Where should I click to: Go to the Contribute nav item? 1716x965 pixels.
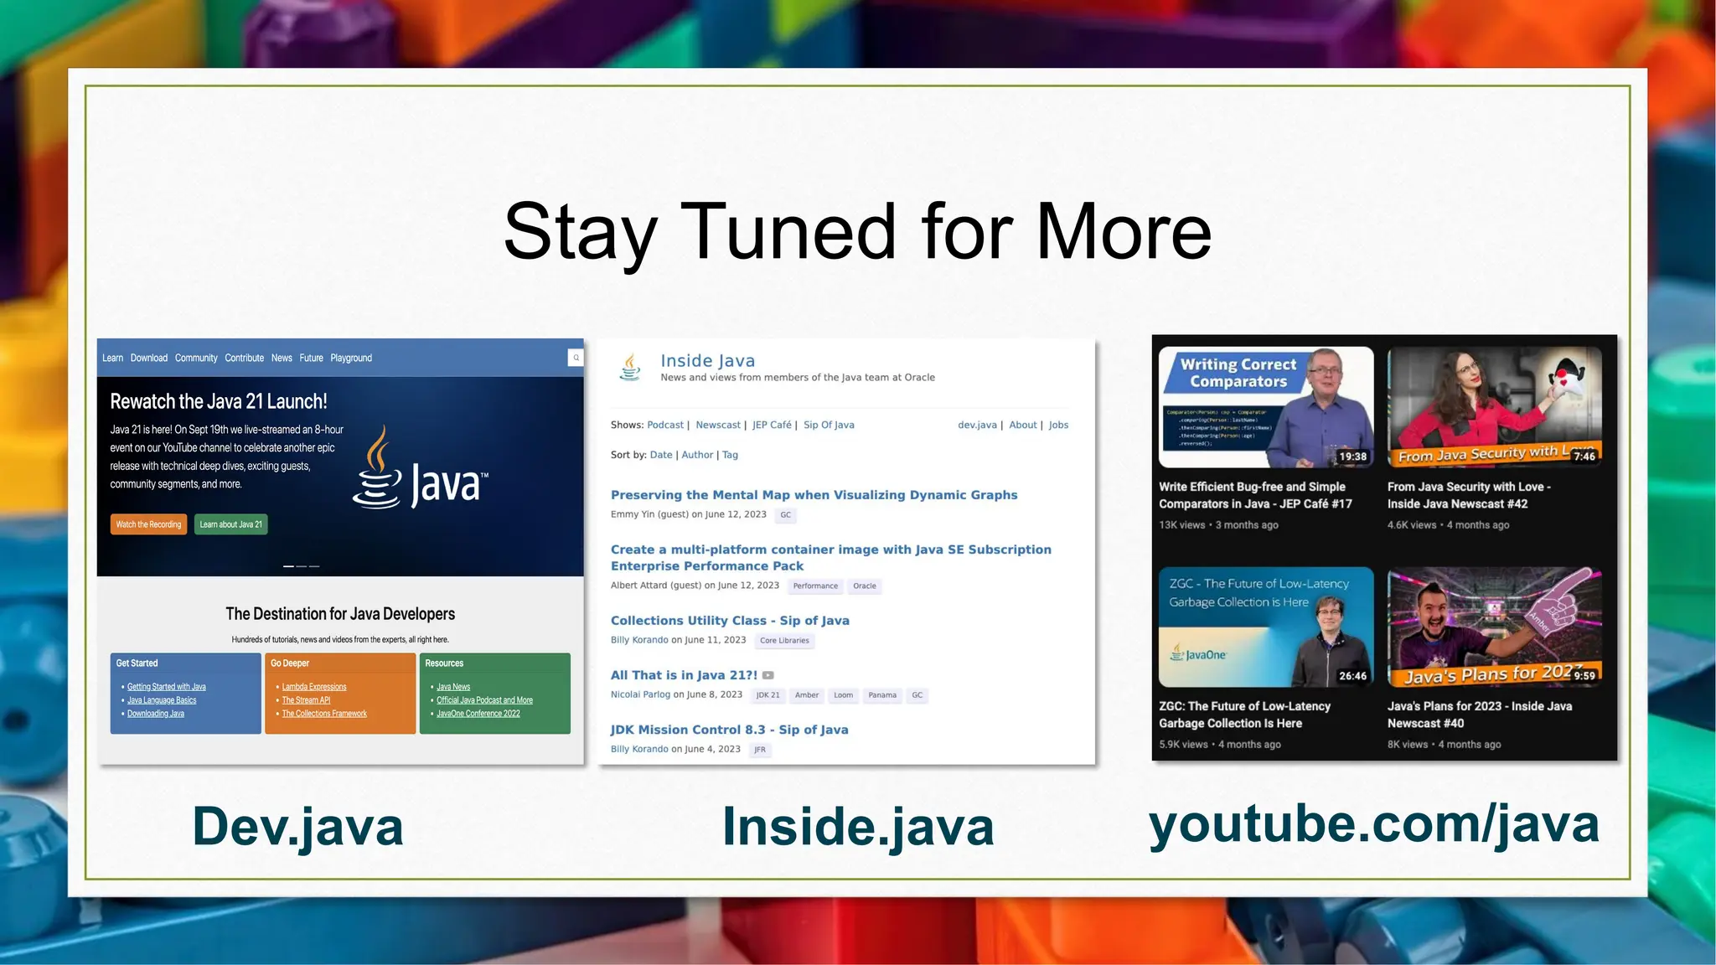pos(244,358)
